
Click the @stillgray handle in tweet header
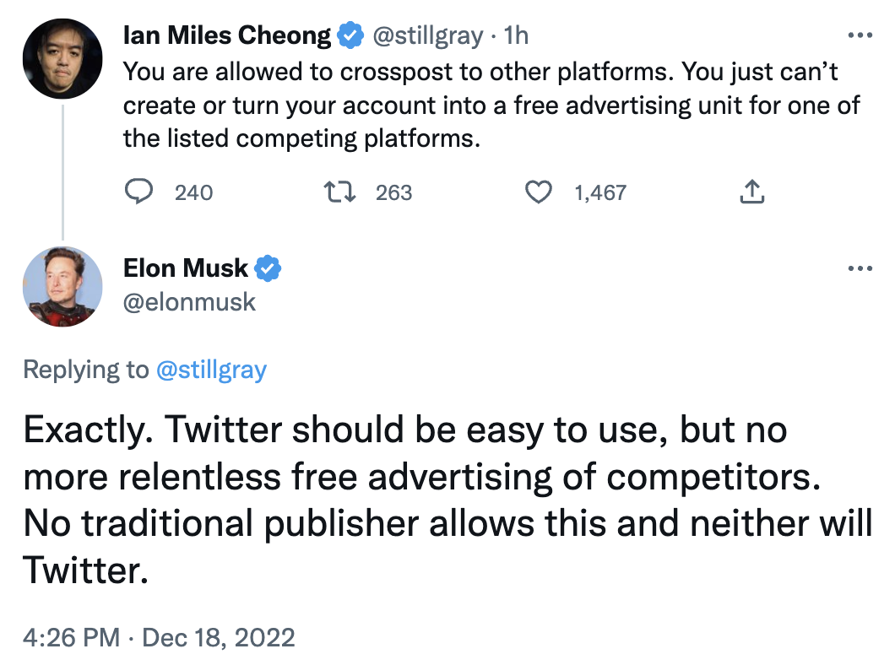(428, 36)
